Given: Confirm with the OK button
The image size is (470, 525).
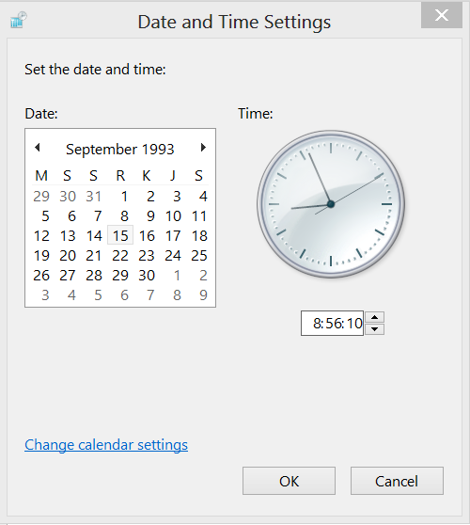Looking at the screenshot, I should click(x=289, y=481).
